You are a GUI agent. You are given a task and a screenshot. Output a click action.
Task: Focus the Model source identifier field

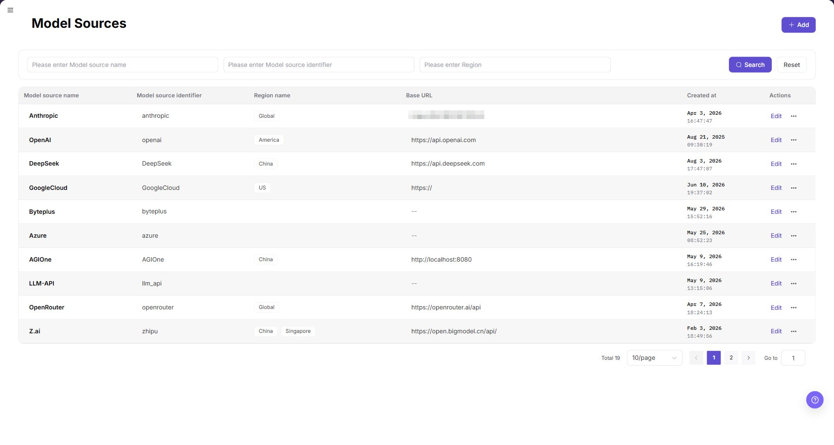click(x=319, y=65)
